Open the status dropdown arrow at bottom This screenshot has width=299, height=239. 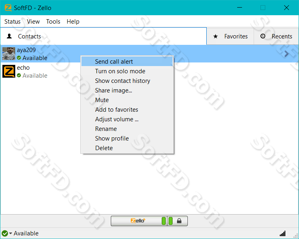(x=10, y=233)
